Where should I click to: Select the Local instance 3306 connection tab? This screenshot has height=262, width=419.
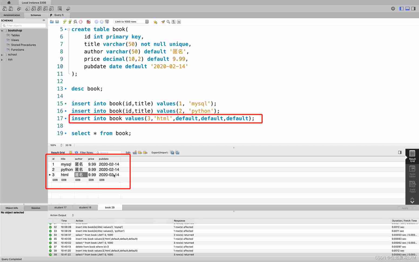(x=34, y=3)
